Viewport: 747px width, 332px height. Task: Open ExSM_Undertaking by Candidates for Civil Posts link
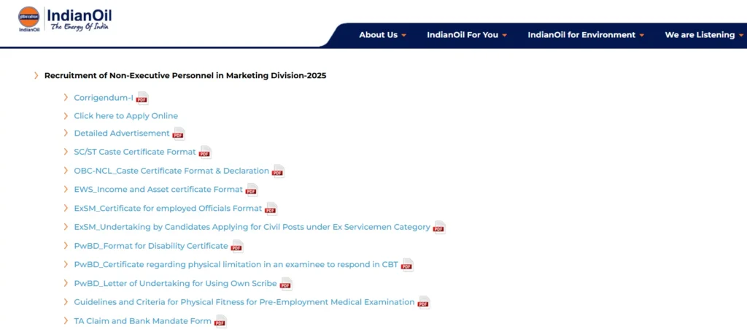[252, 227]
